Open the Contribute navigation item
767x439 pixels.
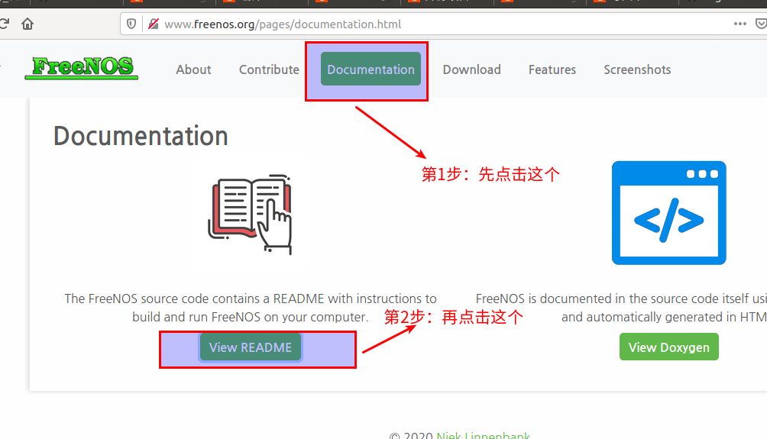[269, 69]
